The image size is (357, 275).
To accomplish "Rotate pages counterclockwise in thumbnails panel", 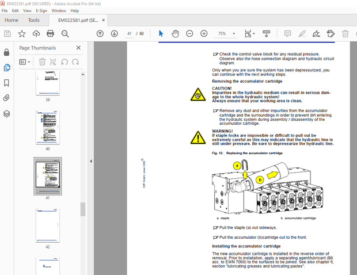I will click(x=64, y=62).
